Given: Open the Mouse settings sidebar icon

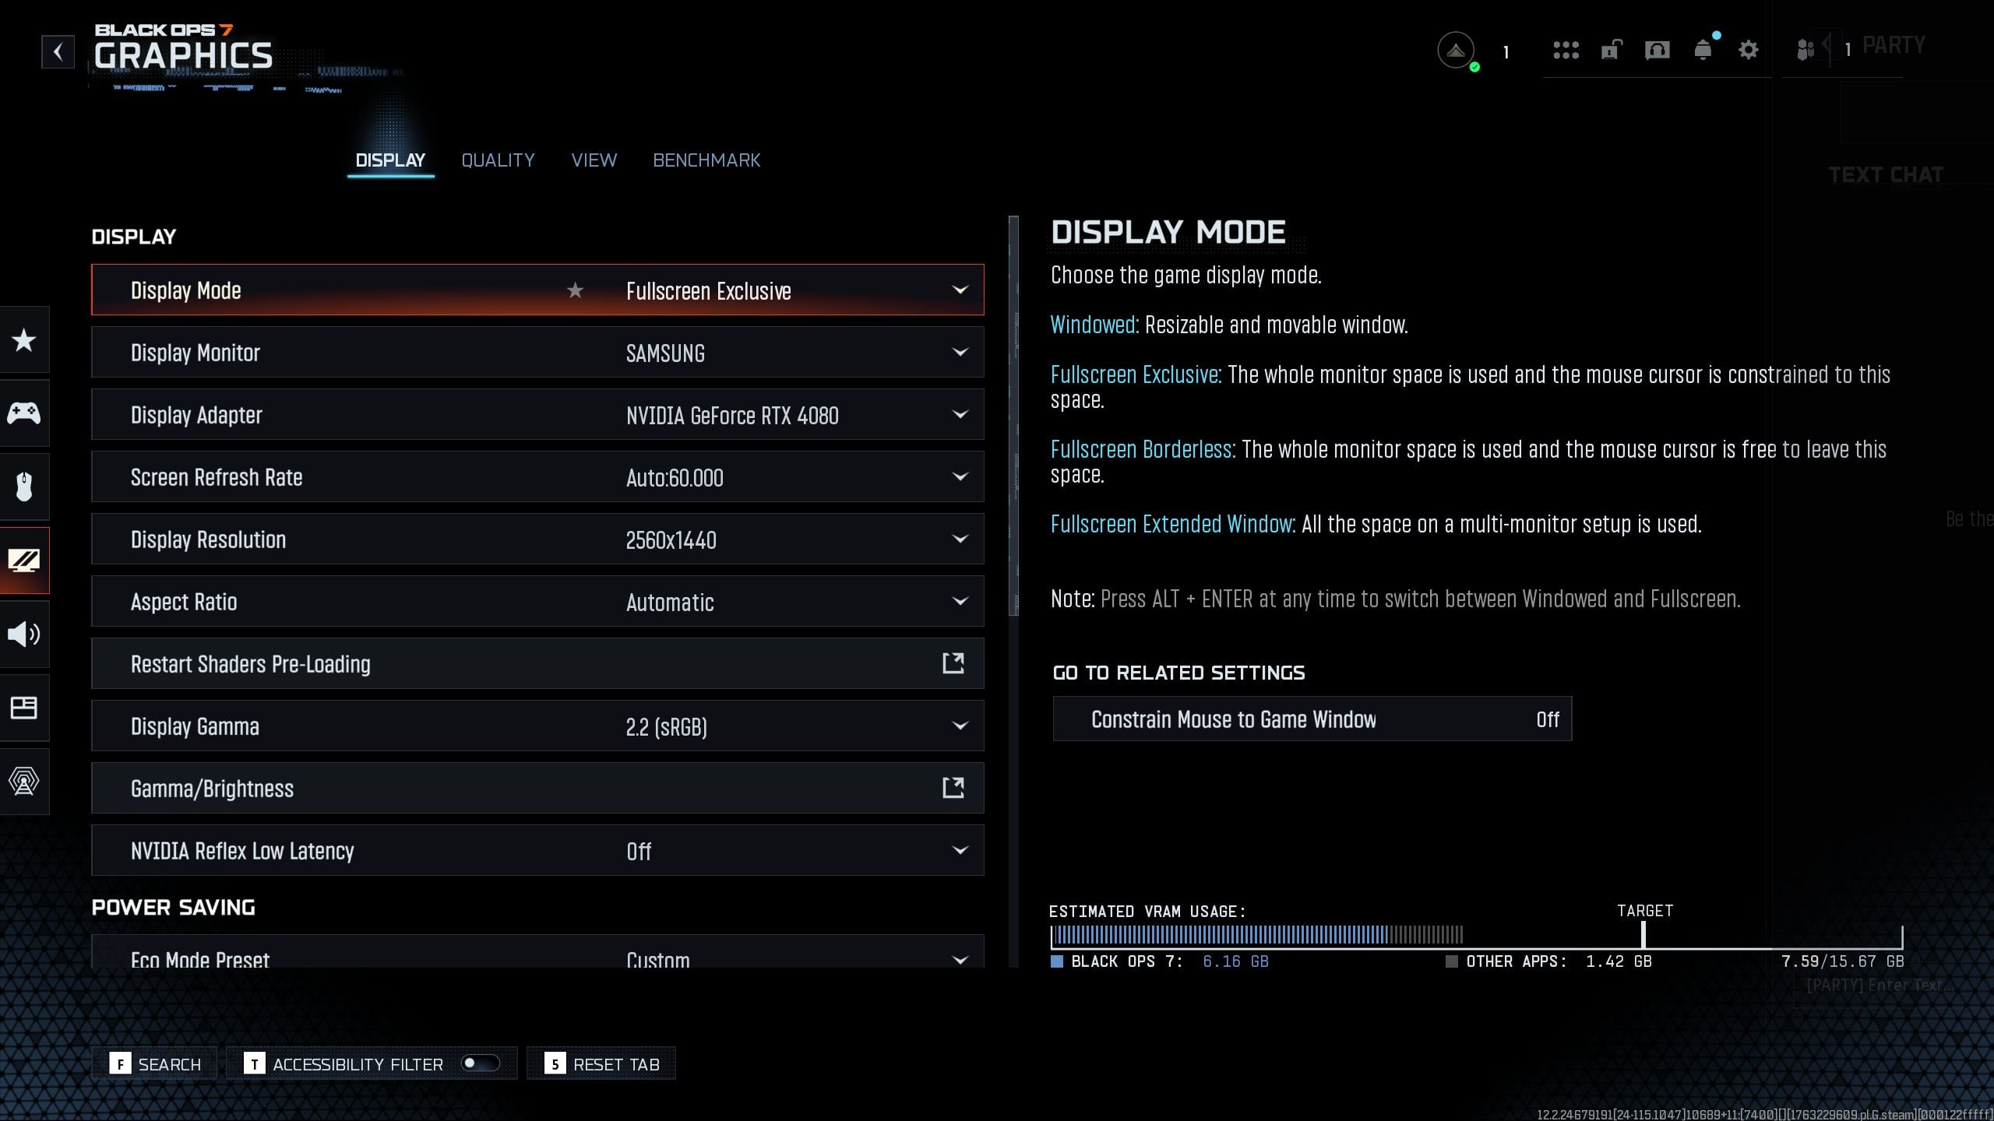Looking at the screenshot, I should pyautogui.click(x=24, y=487).
